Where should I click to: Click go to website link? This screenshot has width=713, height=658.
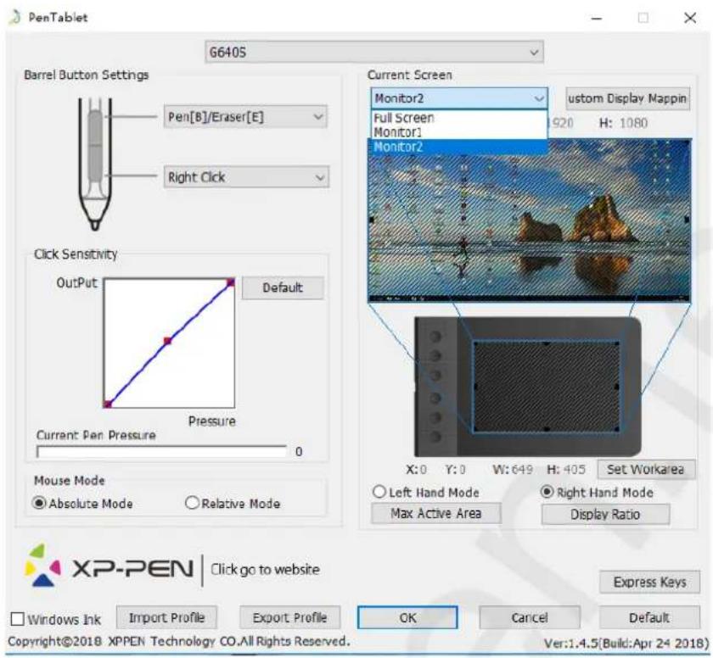pyautogui.click(x=265, y=569)
